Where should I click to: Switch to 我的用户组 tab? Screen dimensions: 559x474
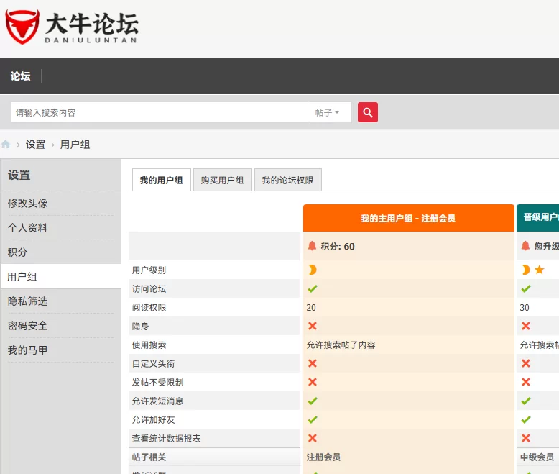point(161,180)
